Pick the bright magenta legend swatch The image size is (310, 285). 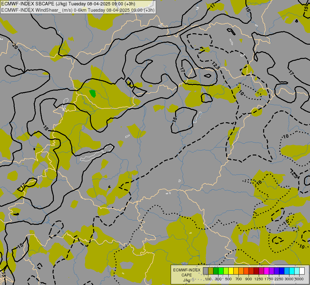point(267,271)
